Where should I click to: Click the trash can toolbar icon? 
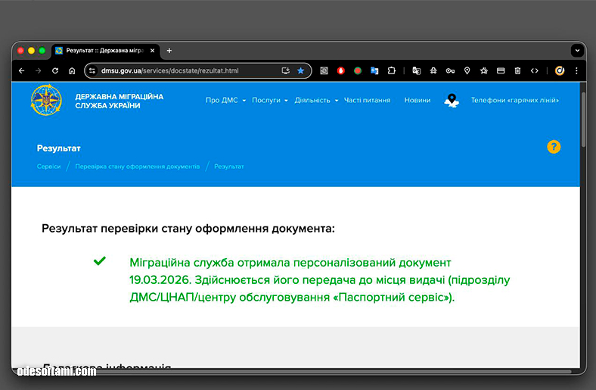[517, 70]
